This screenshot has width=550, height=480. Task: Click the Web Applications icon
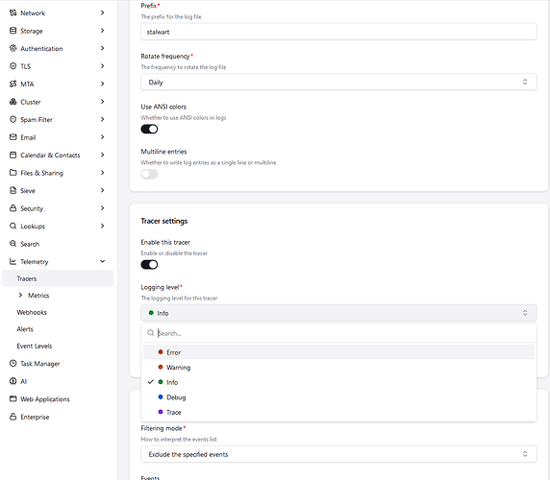[12, 399]
